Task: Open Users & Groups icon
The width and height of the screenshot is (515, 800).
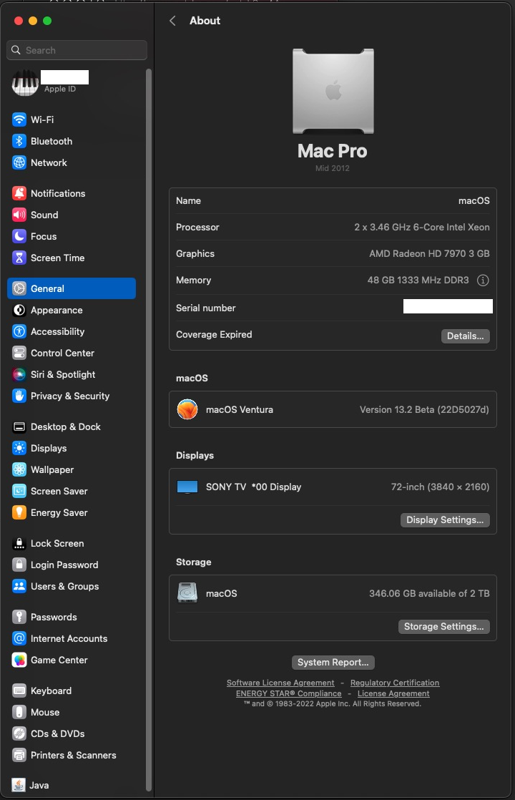Action: click(19, 586)
